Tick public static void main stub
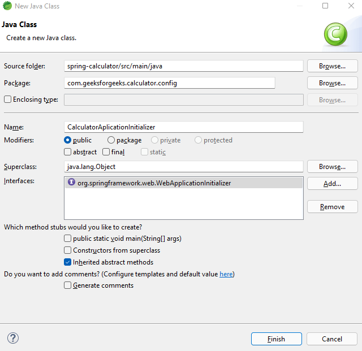 68,239
